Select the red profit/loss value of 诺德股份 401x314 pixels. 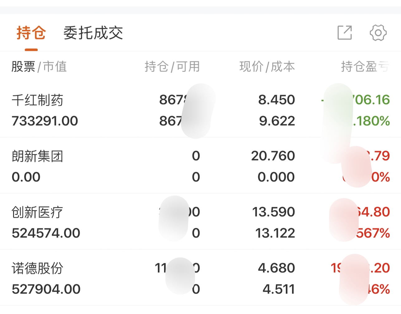pos(360,268)
